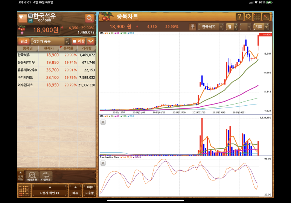Tap Wi-Fi icon in status bar
The width and height of the screenshot is (291, 203).
256,2
